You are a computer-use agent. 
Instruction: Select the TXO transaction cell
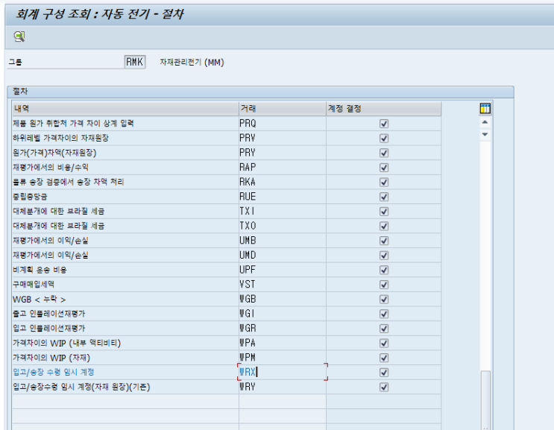click(x=283, y=226)
